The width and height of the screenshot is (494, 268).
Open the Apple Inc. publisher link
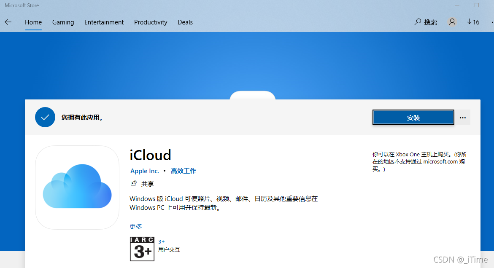click(145, 171)
